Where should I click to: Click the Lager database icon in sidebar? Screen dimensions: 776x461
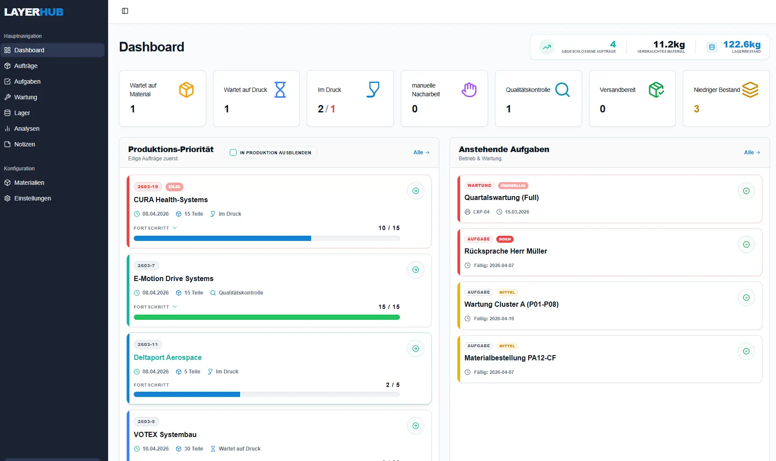[x=7, y=113]
